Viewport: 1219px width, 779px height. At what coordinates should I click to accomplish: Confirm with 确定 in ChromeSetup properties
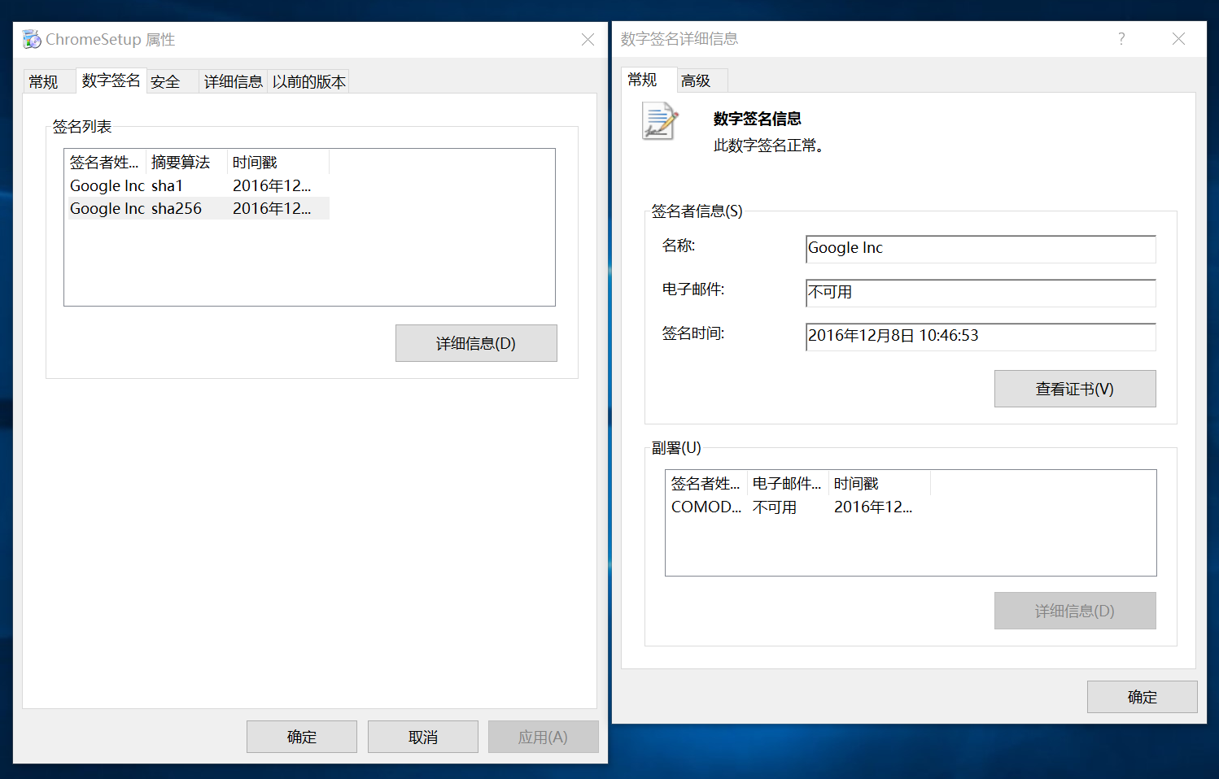(x=302, y=737)
